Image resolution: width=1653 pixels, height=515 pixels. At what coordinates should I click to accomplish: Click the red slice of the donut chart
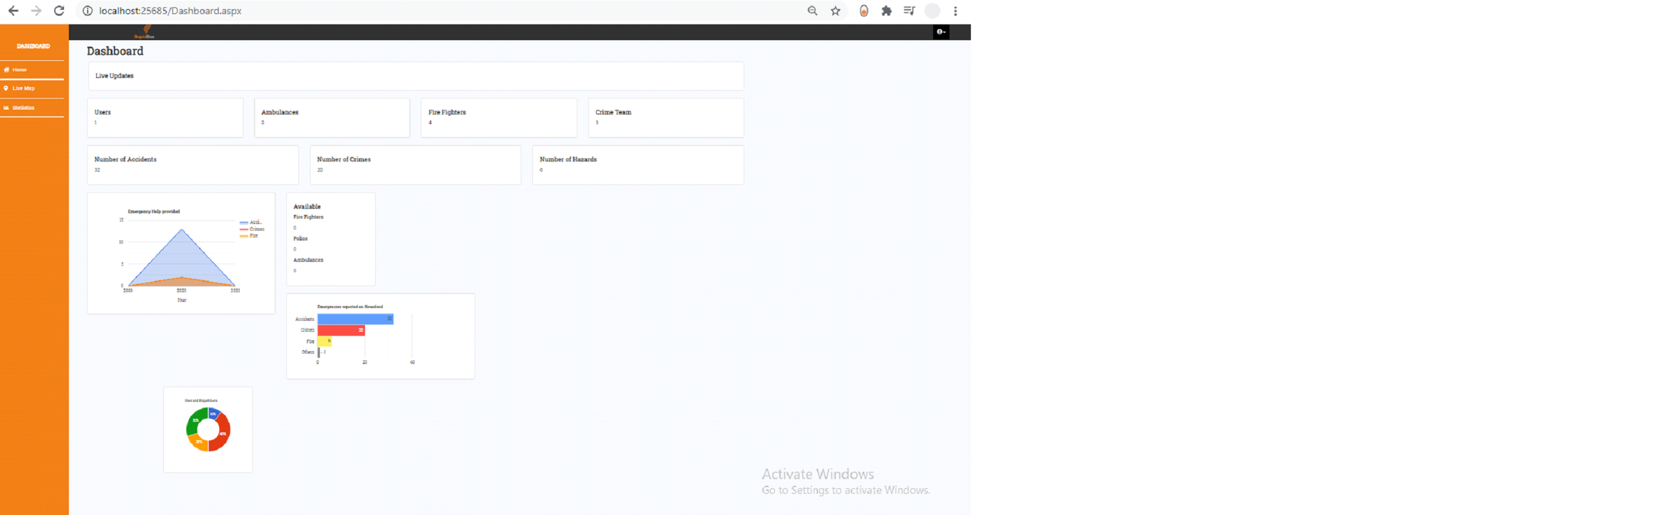tap(223, 434)
